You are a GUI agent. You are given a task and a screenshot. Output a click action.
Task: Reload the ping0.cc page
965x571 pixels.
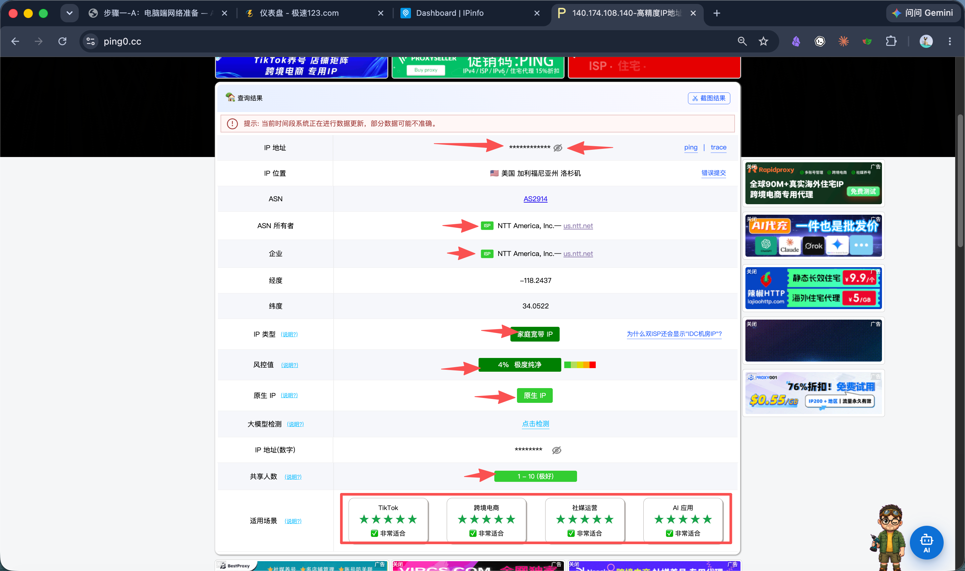tap(62, 41)
